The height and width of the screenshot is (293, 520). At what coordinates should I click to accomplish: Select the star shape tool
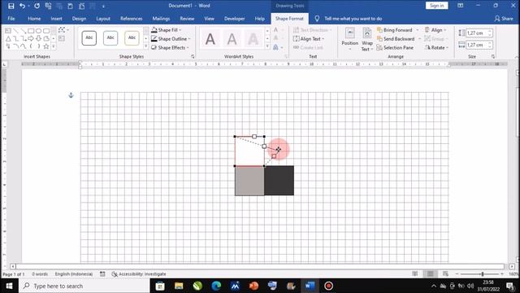click(x=46, y=46)
